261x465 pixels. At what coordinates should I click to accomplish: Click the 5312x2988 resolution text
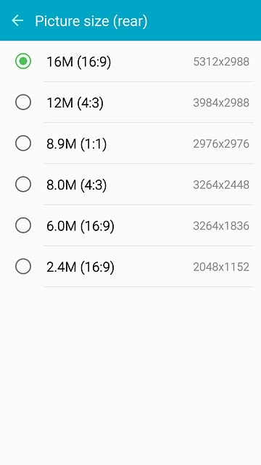221,62
